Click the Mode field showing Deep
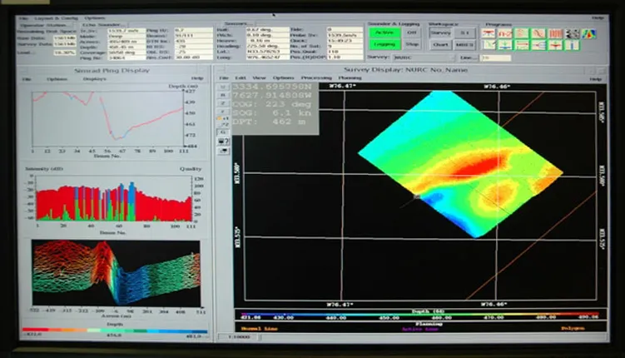Screen dimensions: 625x358 pyautogui.click(x=126, y=36)
